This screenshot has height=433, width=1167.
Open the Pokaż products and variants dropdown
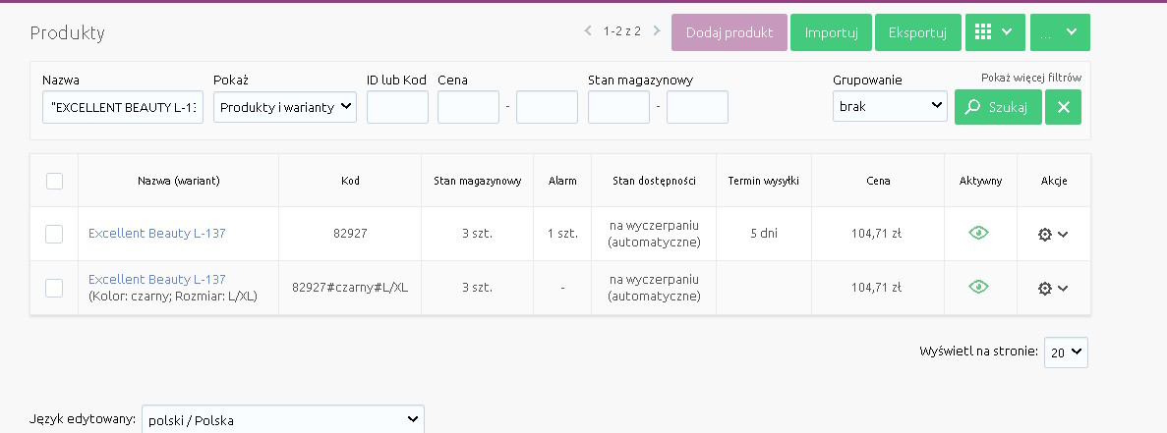click(285, 107)
